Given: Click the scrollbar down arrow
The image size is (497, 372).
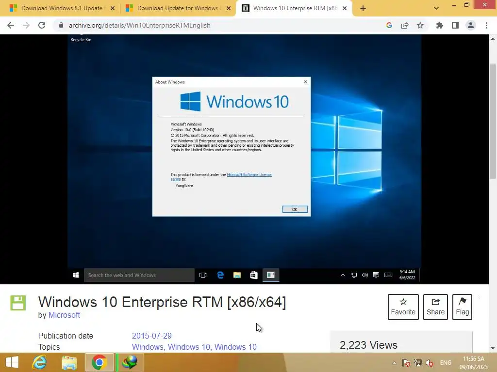Looking at the screenshot, I should tap(493, 349).
